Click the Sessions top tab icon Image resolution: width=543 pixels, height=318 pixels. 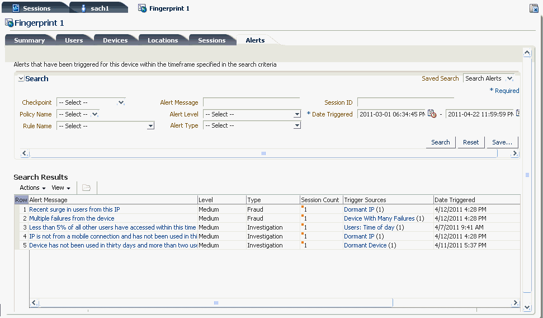point(16,8)
